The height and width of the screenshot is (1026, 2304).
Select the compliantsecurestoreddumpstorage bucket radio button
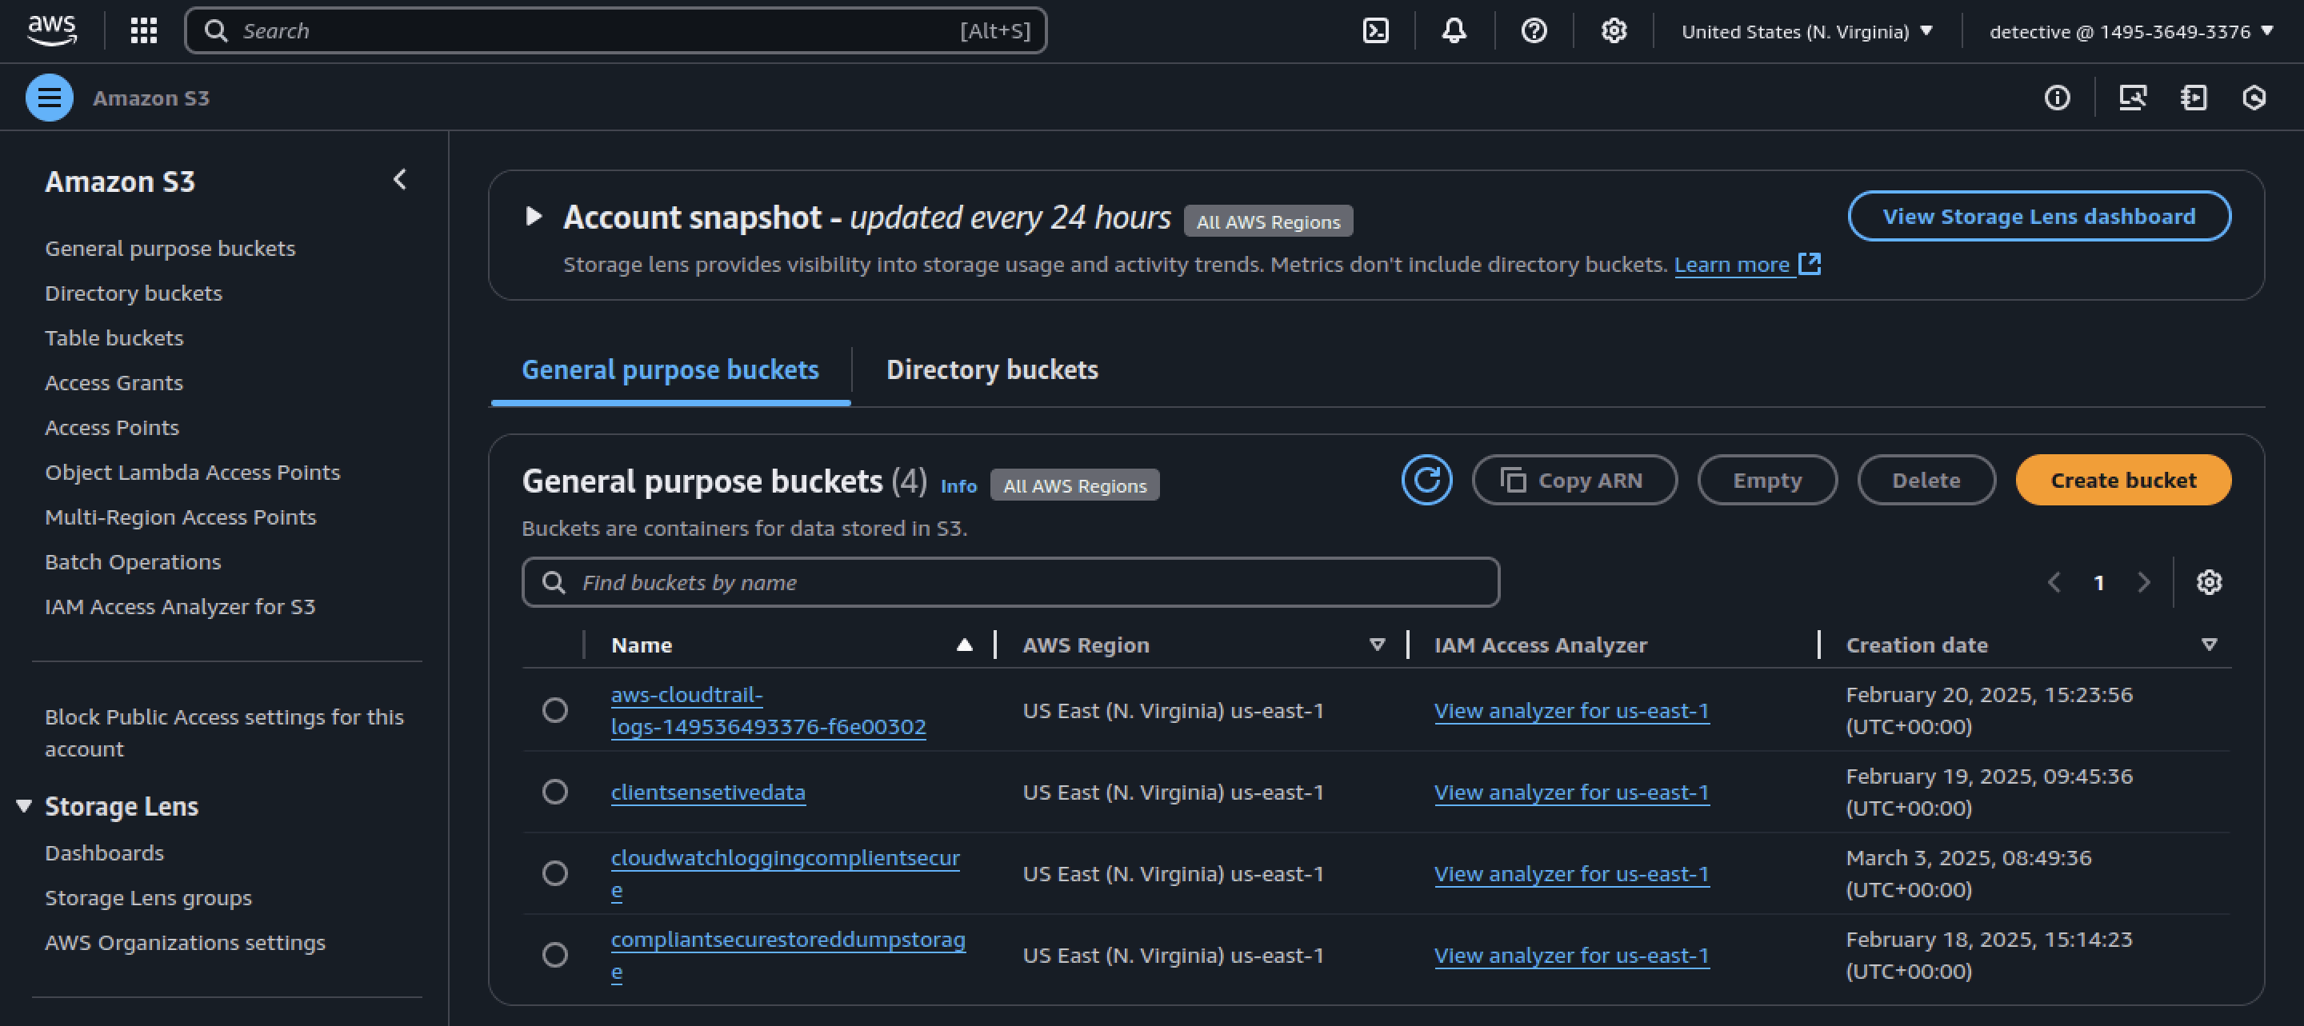[554, 955]
